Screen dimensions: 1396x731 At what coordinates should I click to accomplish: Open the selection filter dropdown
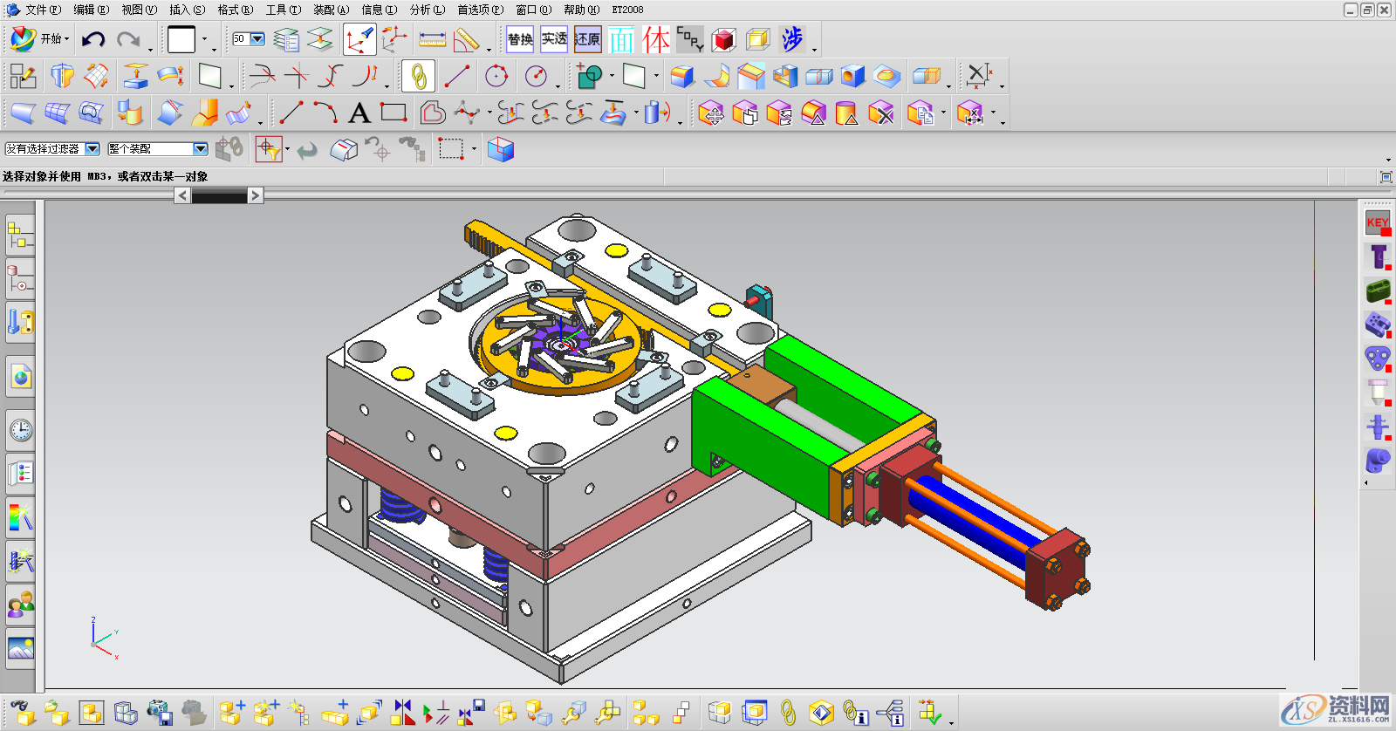point(92,149)
